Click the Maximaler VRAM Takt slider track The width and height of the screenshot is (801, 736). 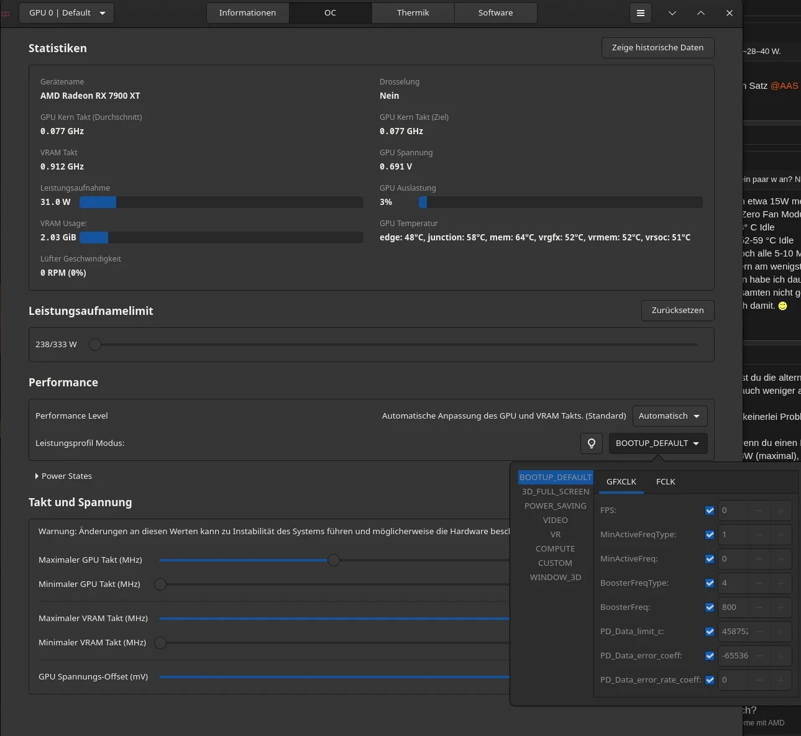coord(334,619)
